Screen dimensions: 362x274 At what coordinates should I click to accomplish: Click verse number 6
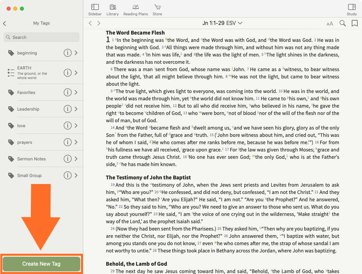click(x=111, y=69)
